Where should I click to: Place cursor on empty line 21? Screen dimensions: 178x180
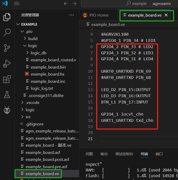click(x=140, y=139)
